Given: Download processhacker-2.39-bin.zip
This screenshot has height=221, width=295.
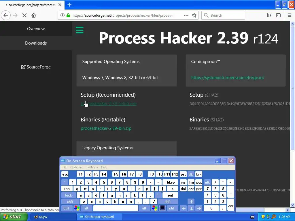Looking at the screenshot, I should (x=106, y=128).
